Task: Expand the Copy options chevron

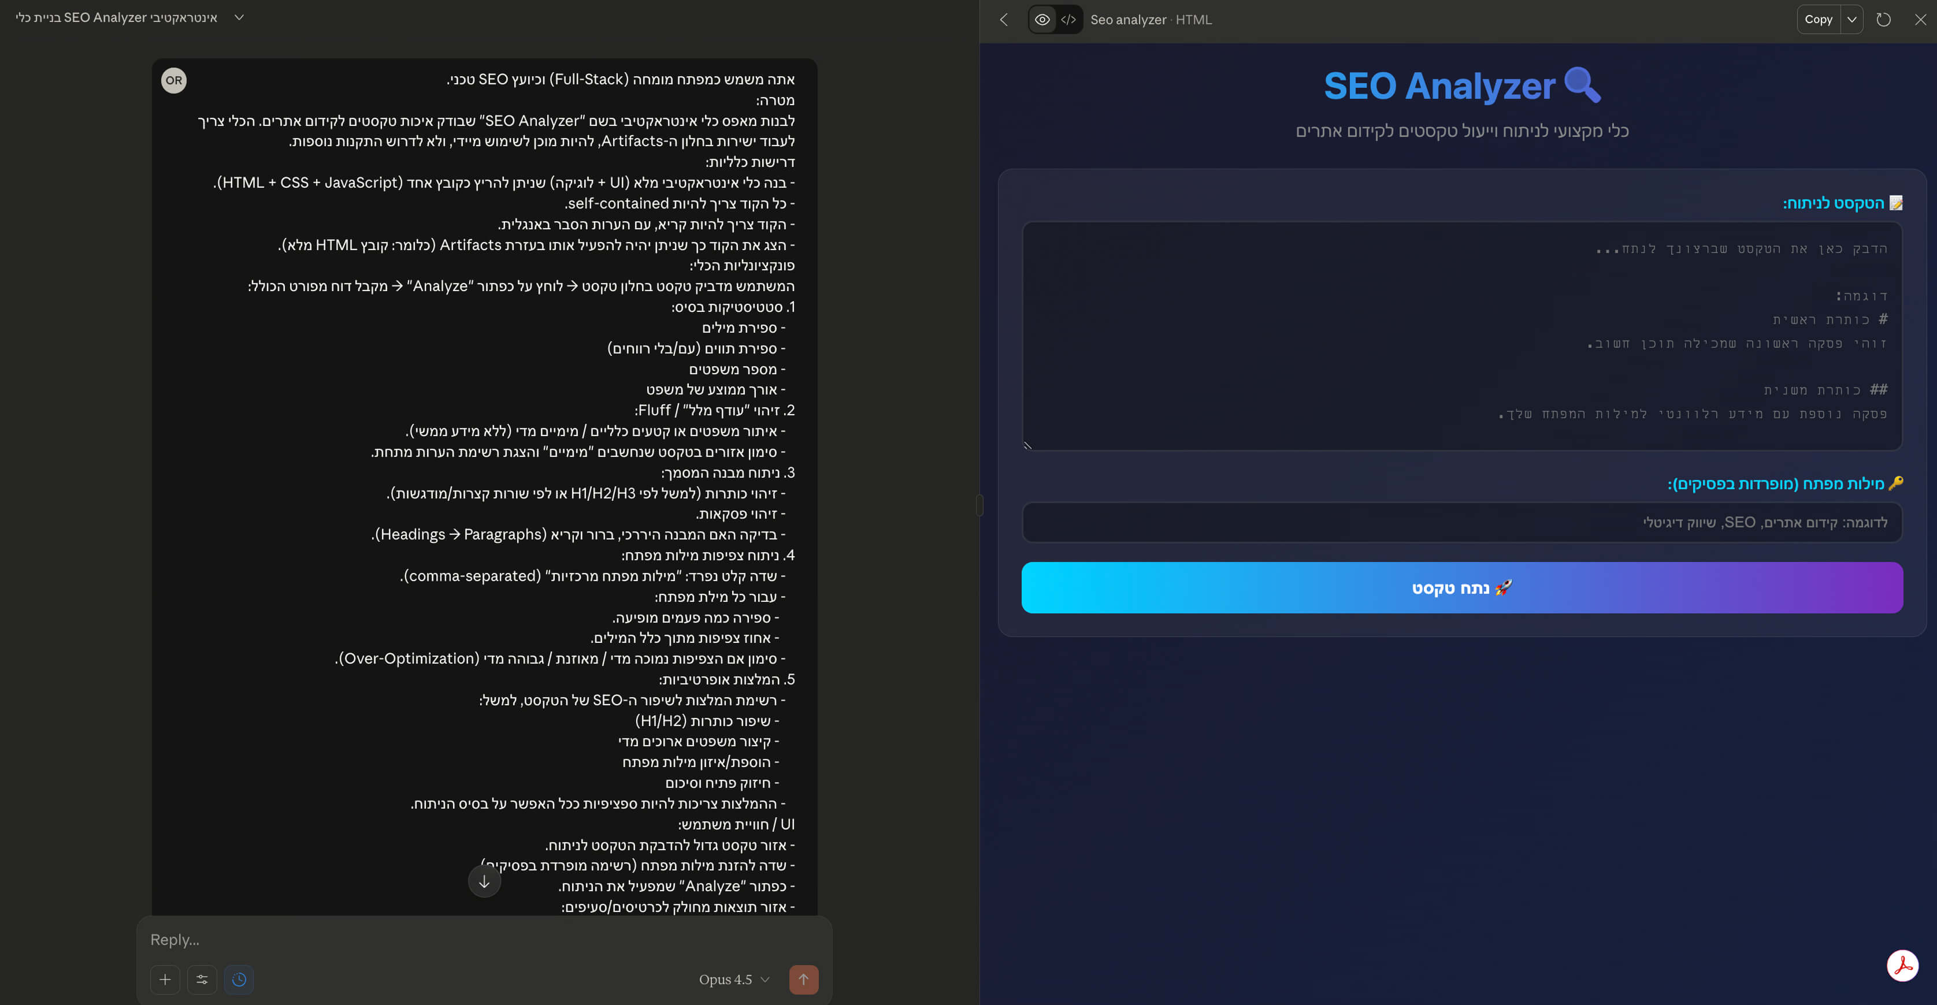Action: (x=1852, y=20)
